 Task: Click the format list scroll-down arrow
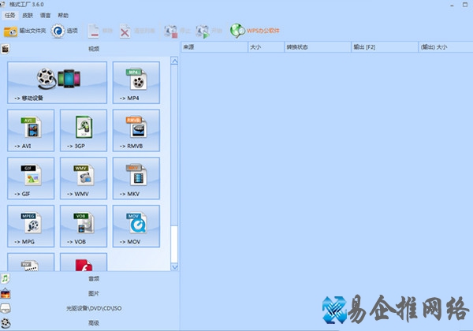[174, 267]
